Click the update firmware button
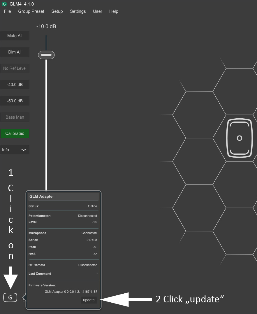The height and width of the screenshot is (314, 257). pos(89,300)
